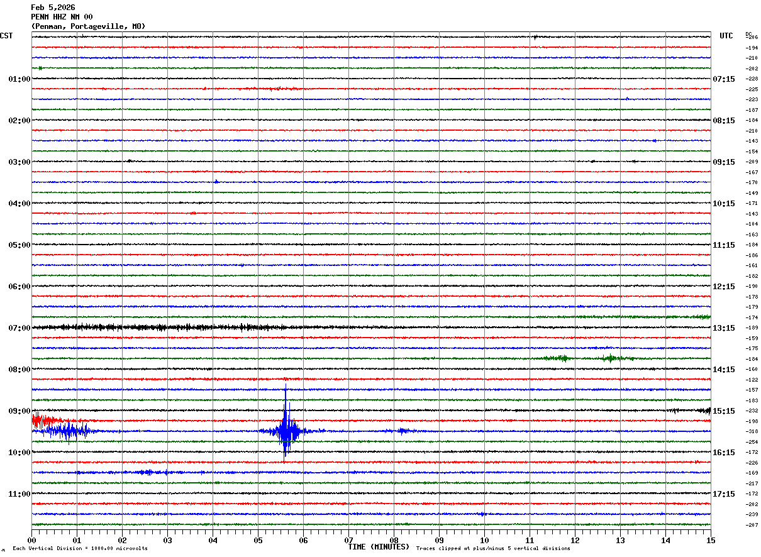The height and width of the screenshot is (557, 761).
Task: Click the UTC timezone header
Action: click(726, 36)
